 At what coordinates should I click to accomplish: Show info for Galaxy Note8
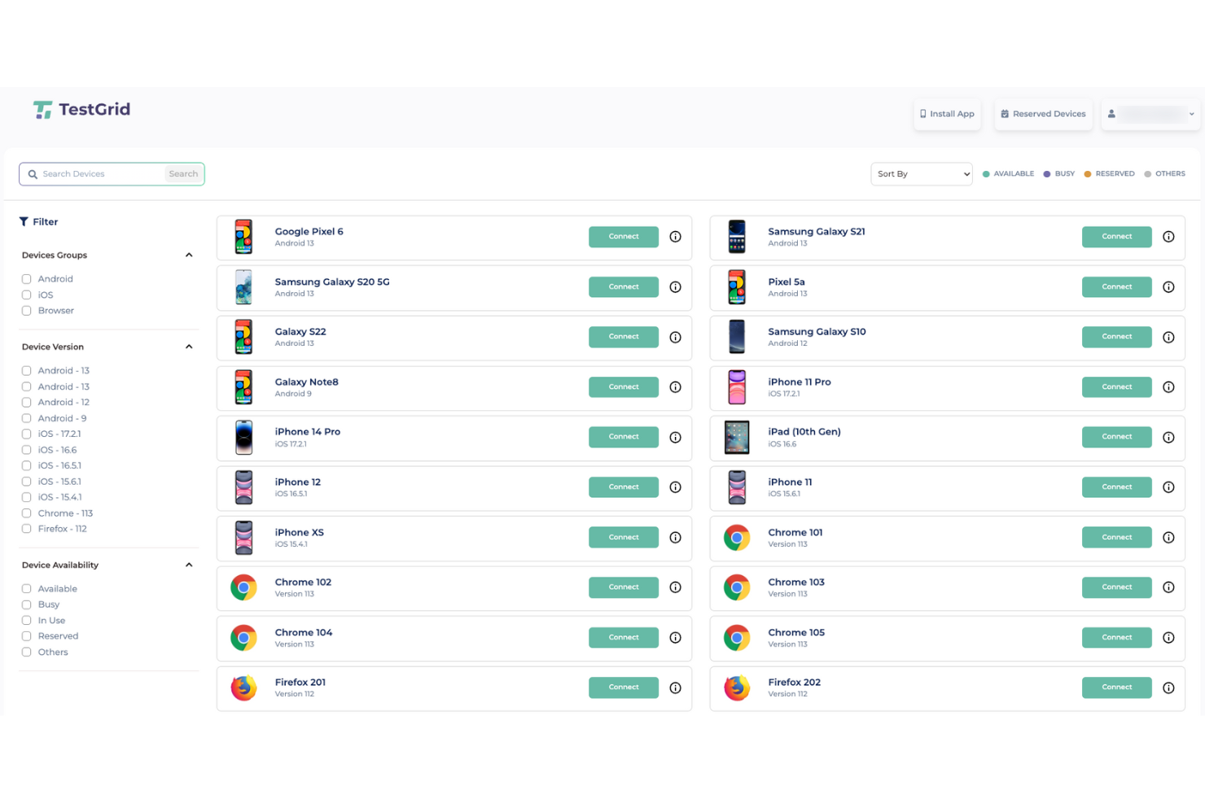(x=675, y=387)
